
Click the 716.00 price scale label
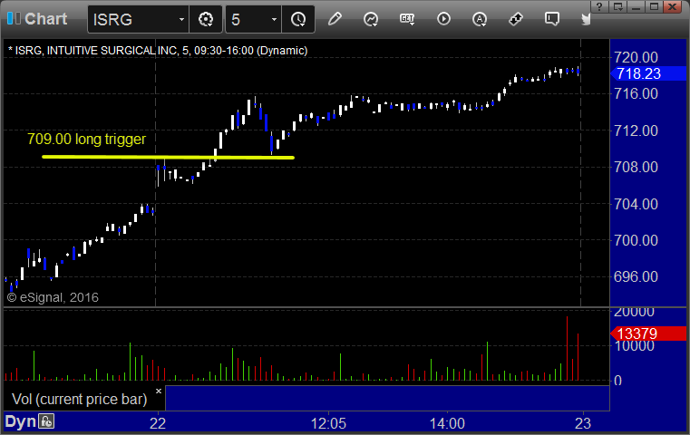[x=636, y=93]
